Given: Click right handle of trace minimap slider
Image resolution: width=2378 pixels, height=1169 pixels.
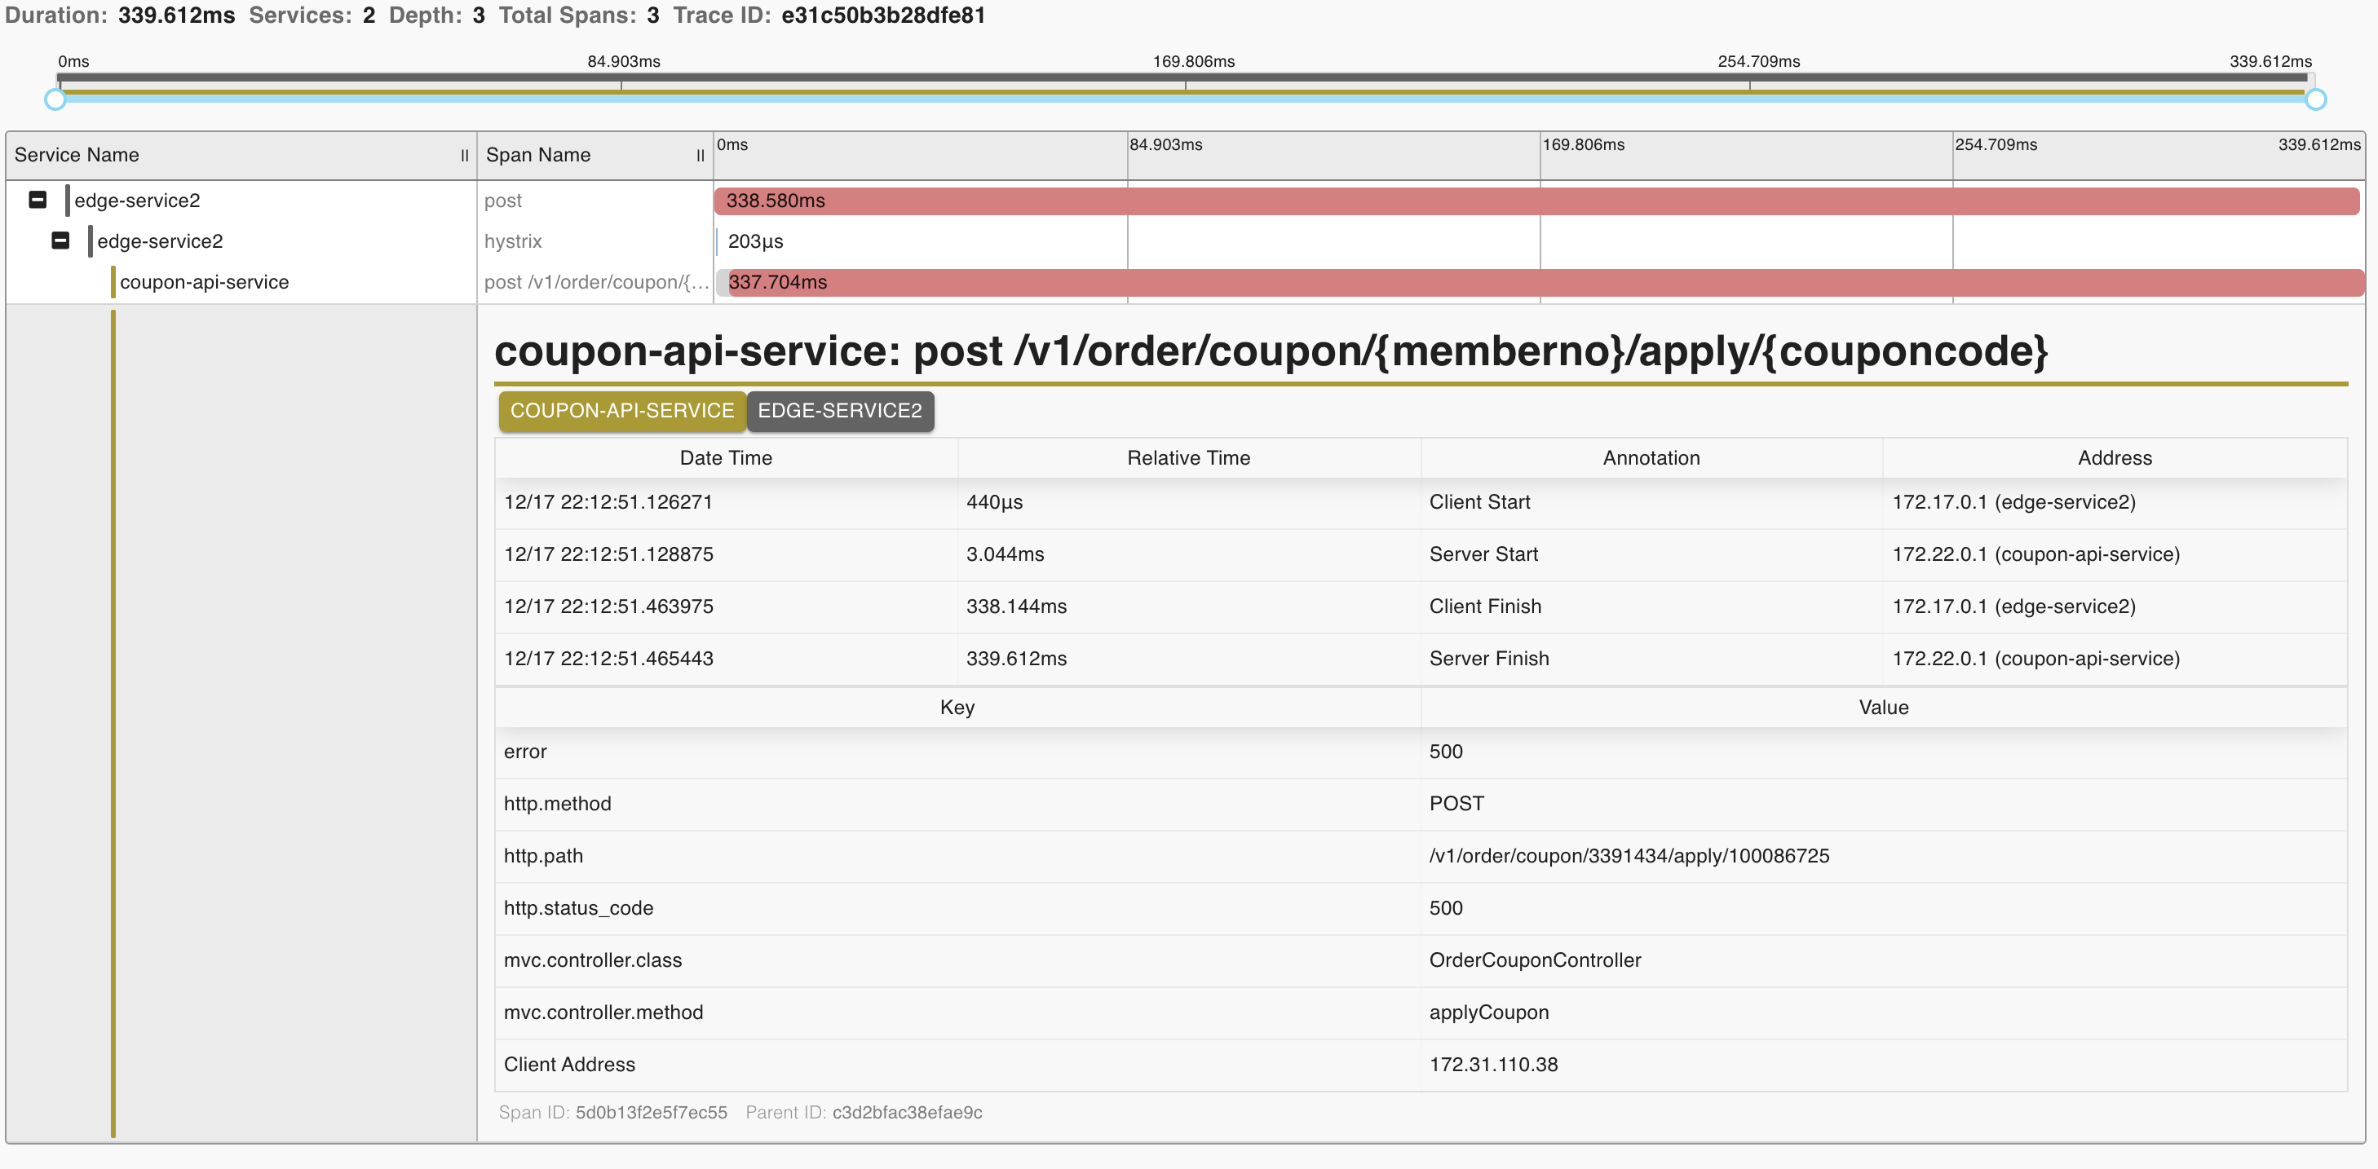Looking at the screenshot, I should coord(2314,99).
